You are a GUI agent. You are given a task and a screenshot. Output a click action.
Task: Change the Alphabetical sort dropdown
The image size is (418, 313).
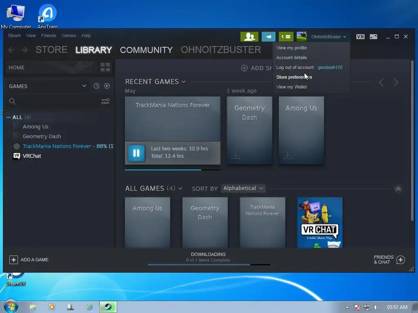tap(243, 188)
